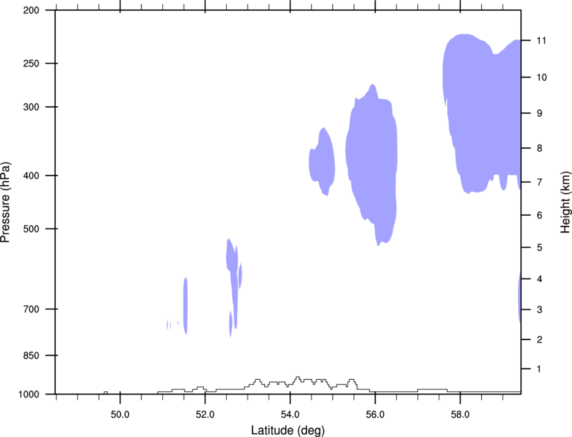Select the 500 pressure tick label
This screenshot has width=572, height=437.
(x=31, y=229)
